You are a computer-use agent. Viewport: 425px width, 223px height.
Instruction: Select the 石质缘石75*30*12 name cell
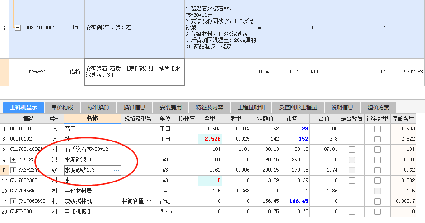click(x=92, y=149)
